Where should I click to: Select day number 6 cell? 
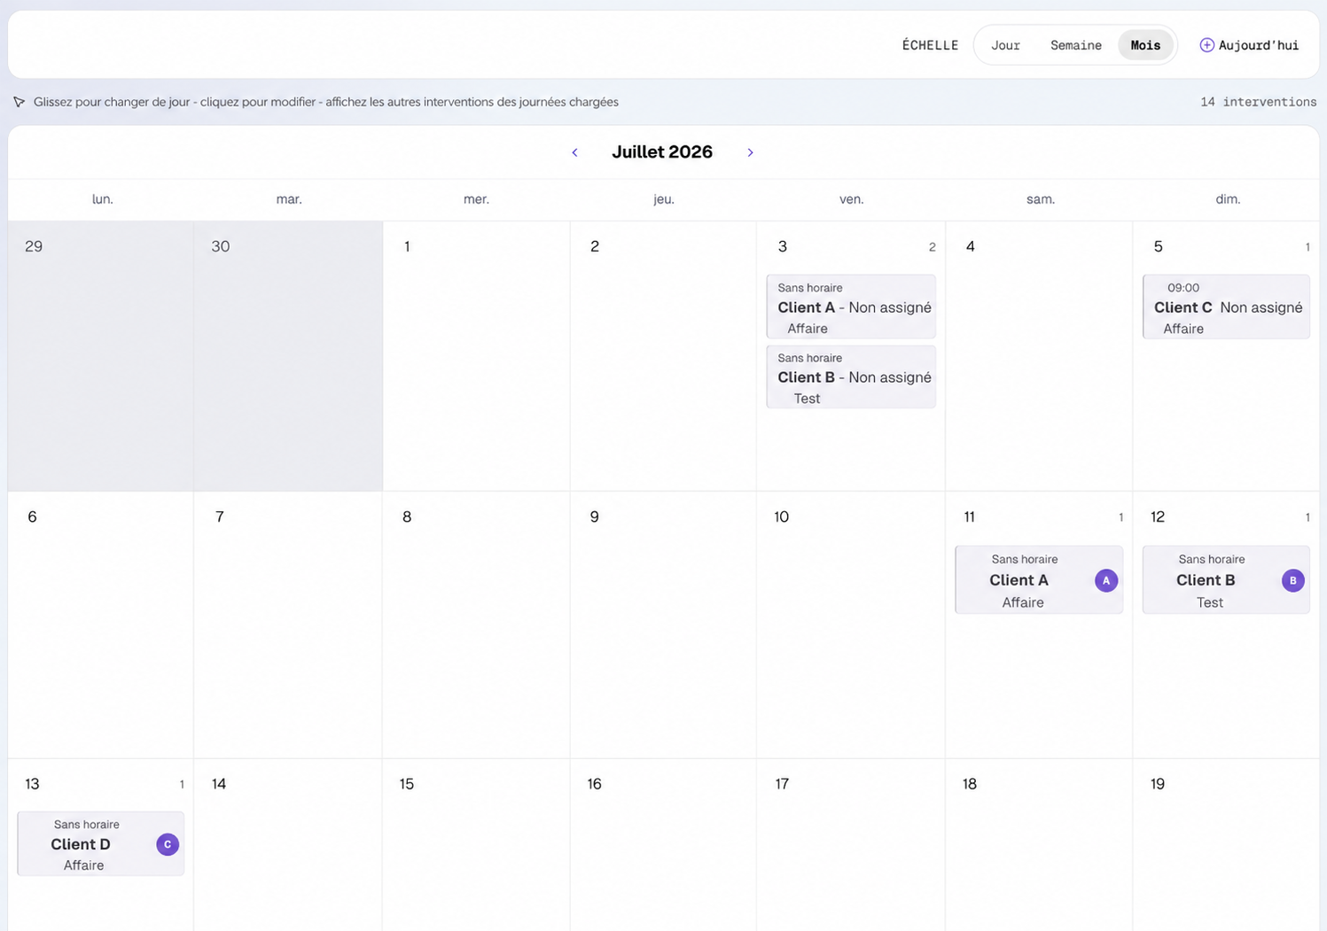coord(101,625)
